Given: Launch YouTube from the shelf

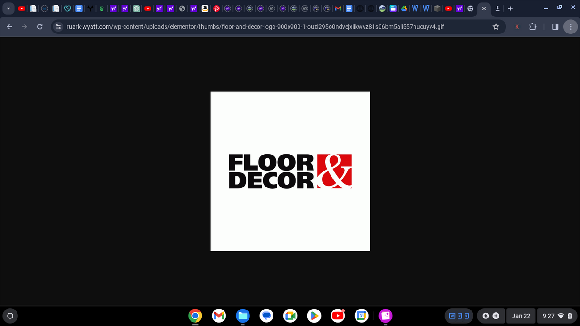Looking at the screenshot, I should (x=338, y=316).
